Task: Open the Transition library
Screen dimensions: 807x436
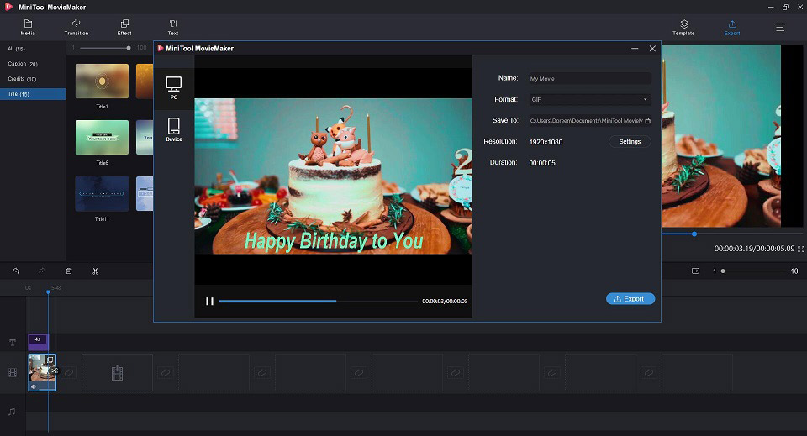Action: pos(76,27)
